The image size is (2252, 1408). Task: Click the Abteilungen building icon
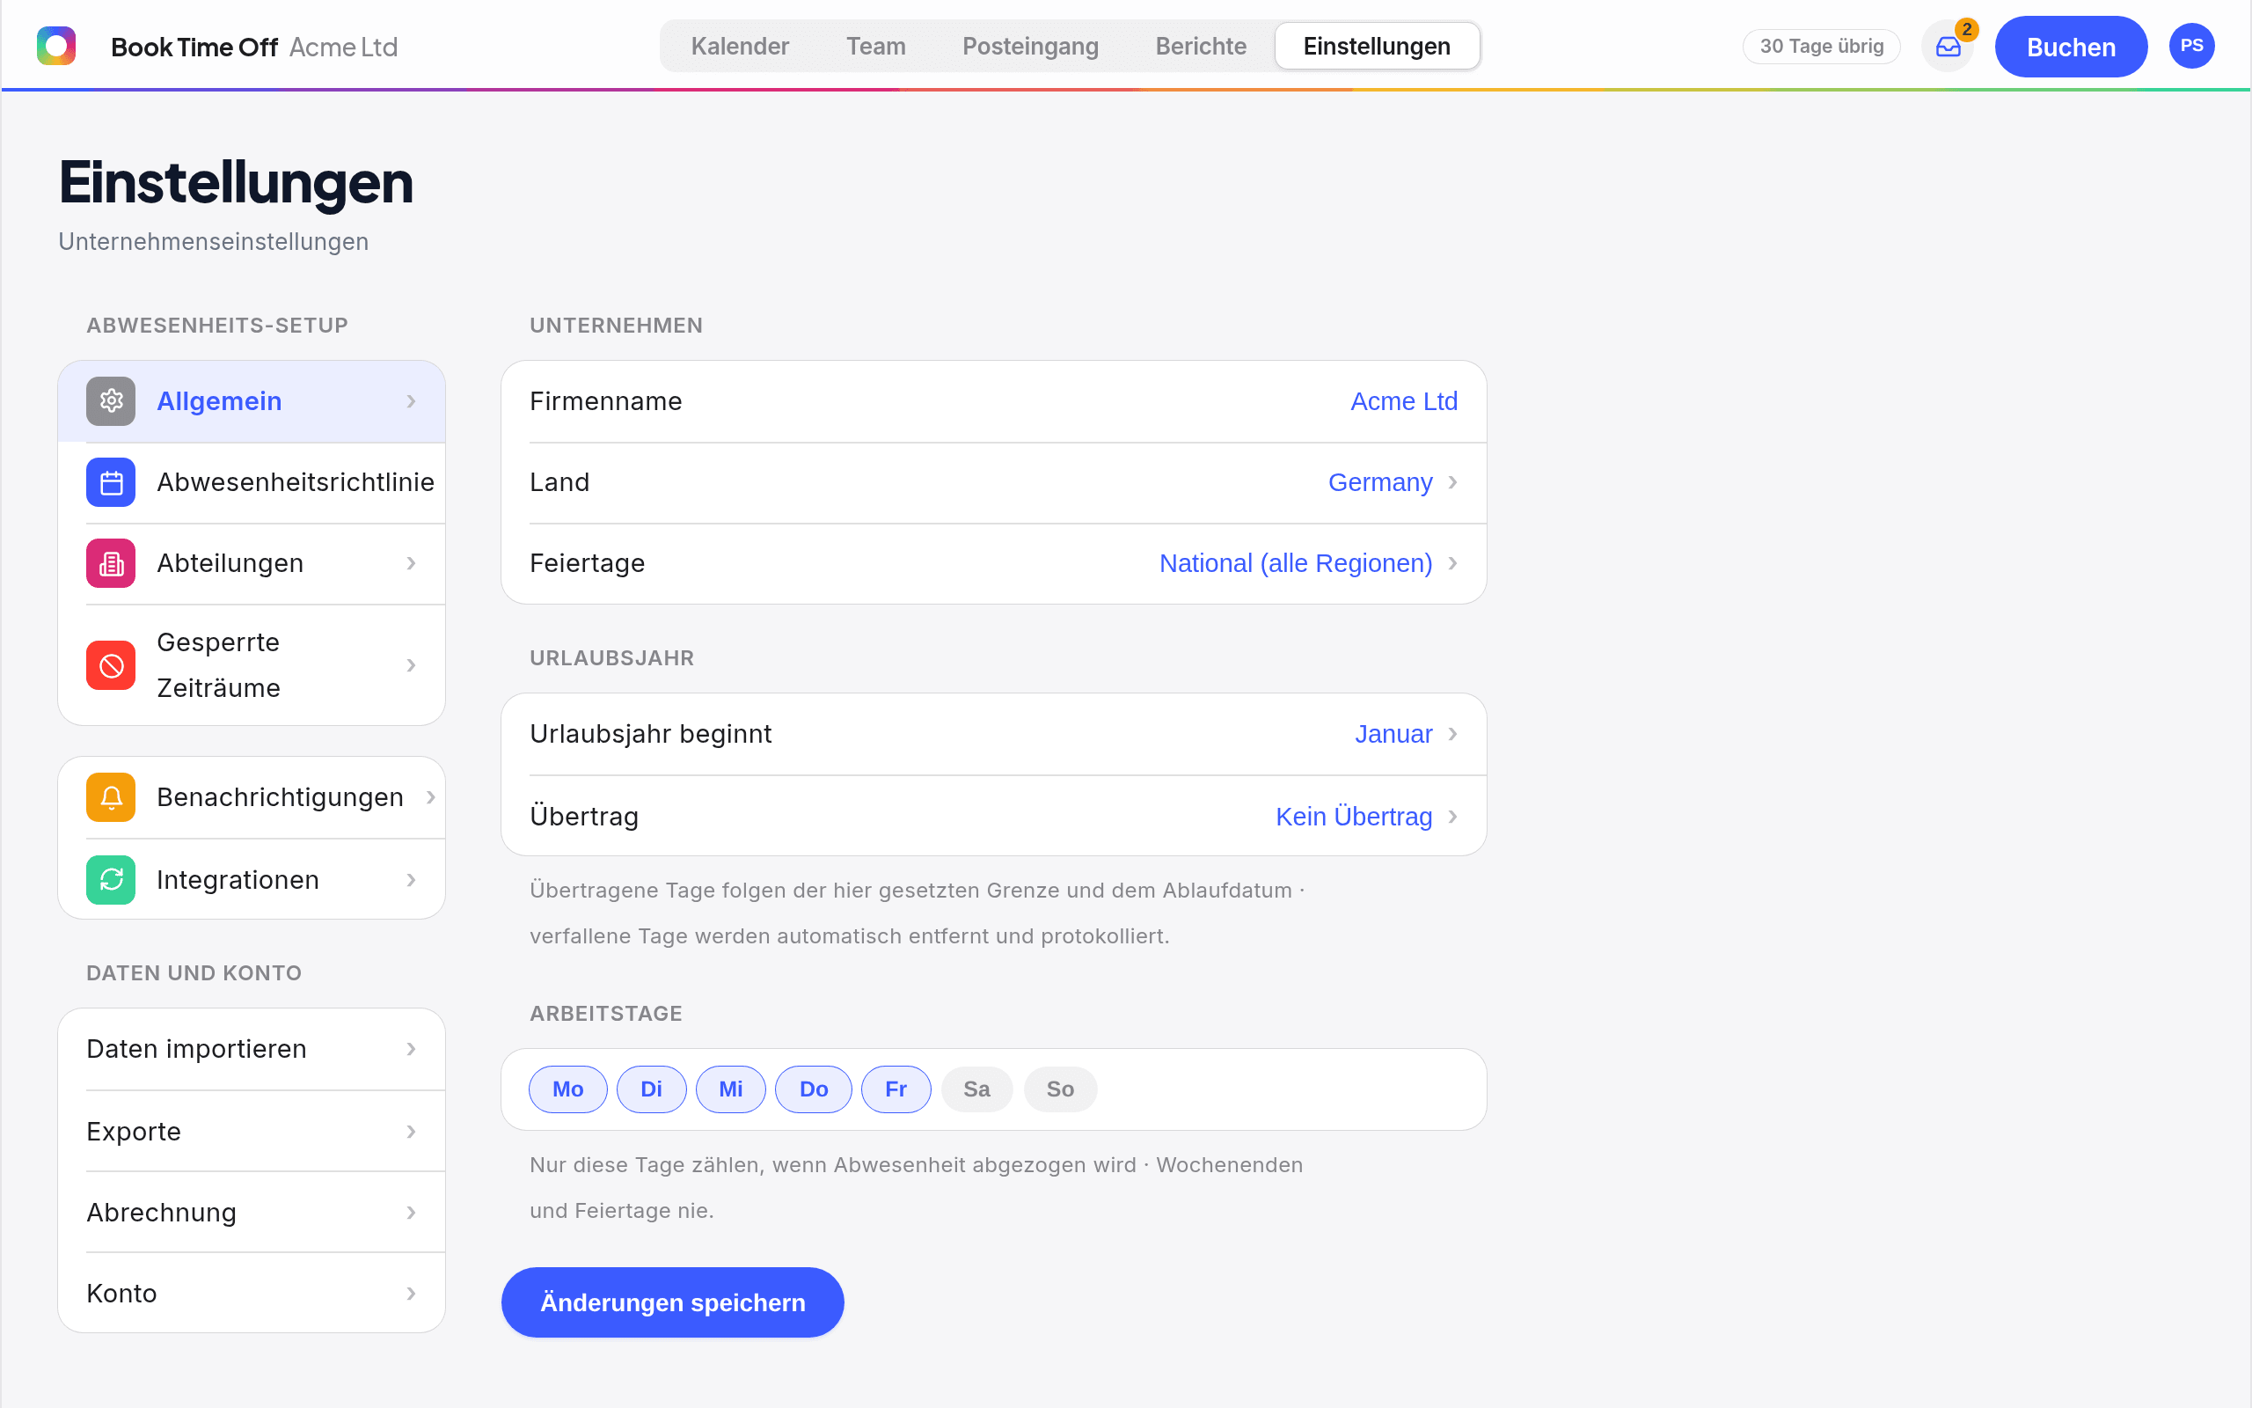pyautogui.click(x=111, y=563)
